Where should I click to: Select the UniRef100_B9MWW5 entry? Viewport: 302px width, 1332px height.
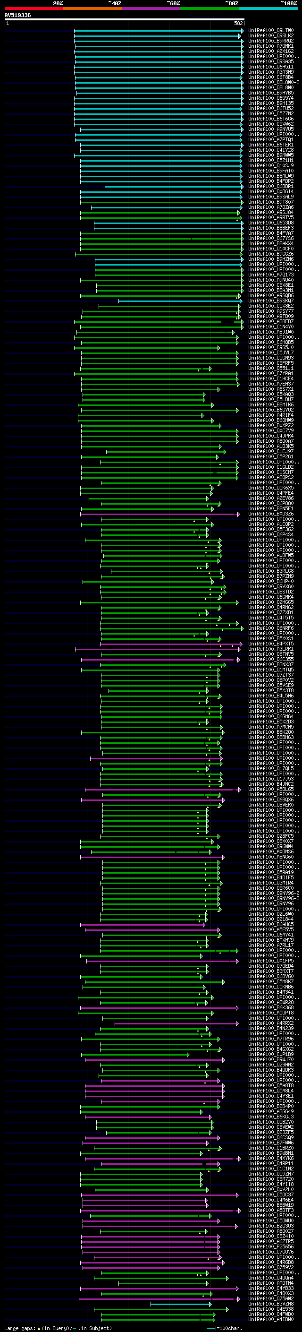click(x=270, y=155)
